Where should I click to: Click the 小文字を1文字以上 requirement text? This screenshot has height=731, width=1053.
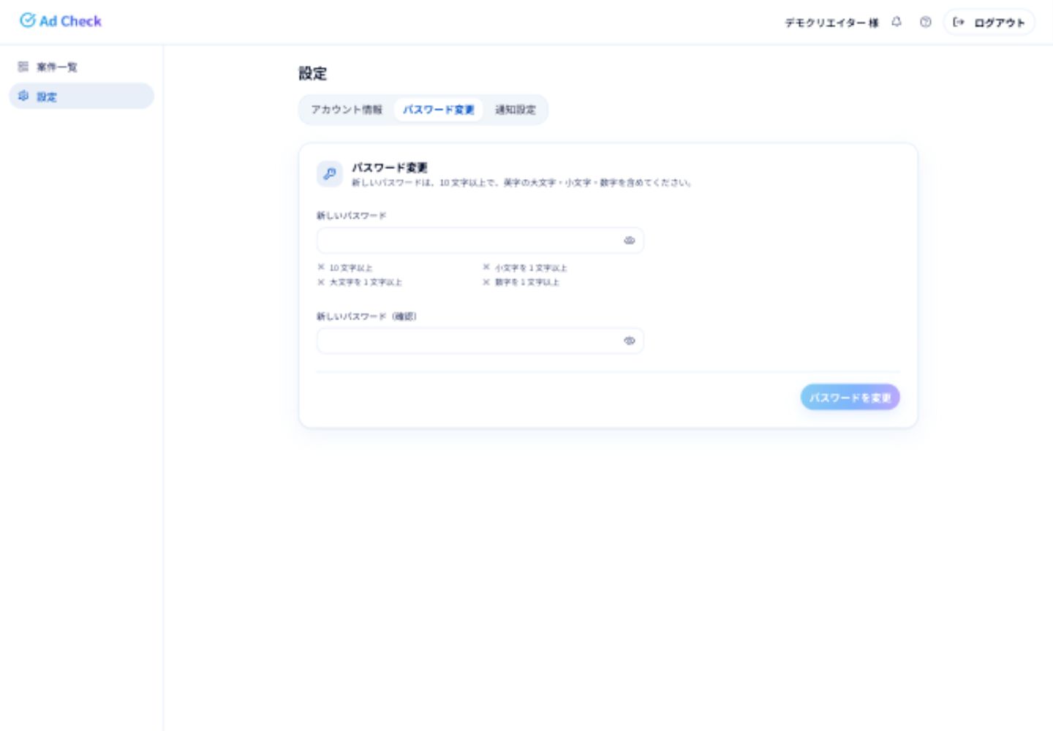(531, 268)
